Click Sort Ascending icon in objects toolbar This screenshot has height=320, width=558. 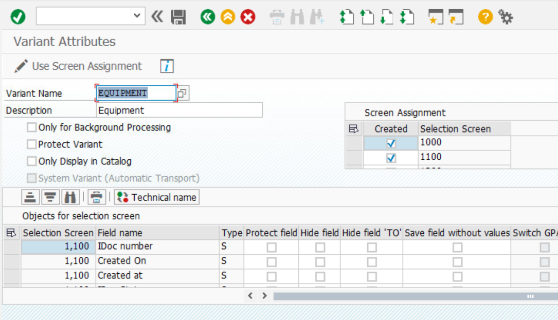[x=30, y=197]
